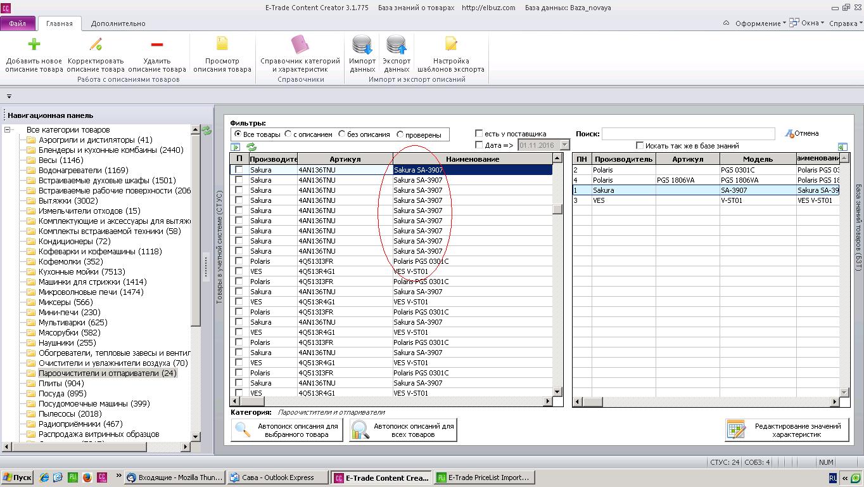Check 'Искать так же в базе знаний'
The image size is (864, 487).
(x=640, y=146)
